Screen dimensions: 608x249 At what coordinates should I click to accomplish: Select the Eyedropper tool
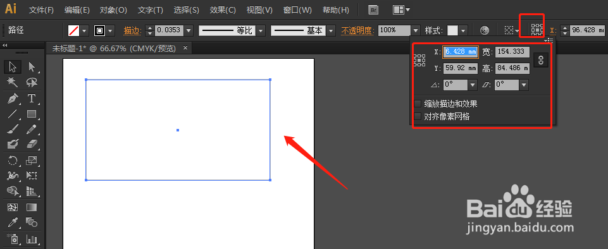[13, 222]
